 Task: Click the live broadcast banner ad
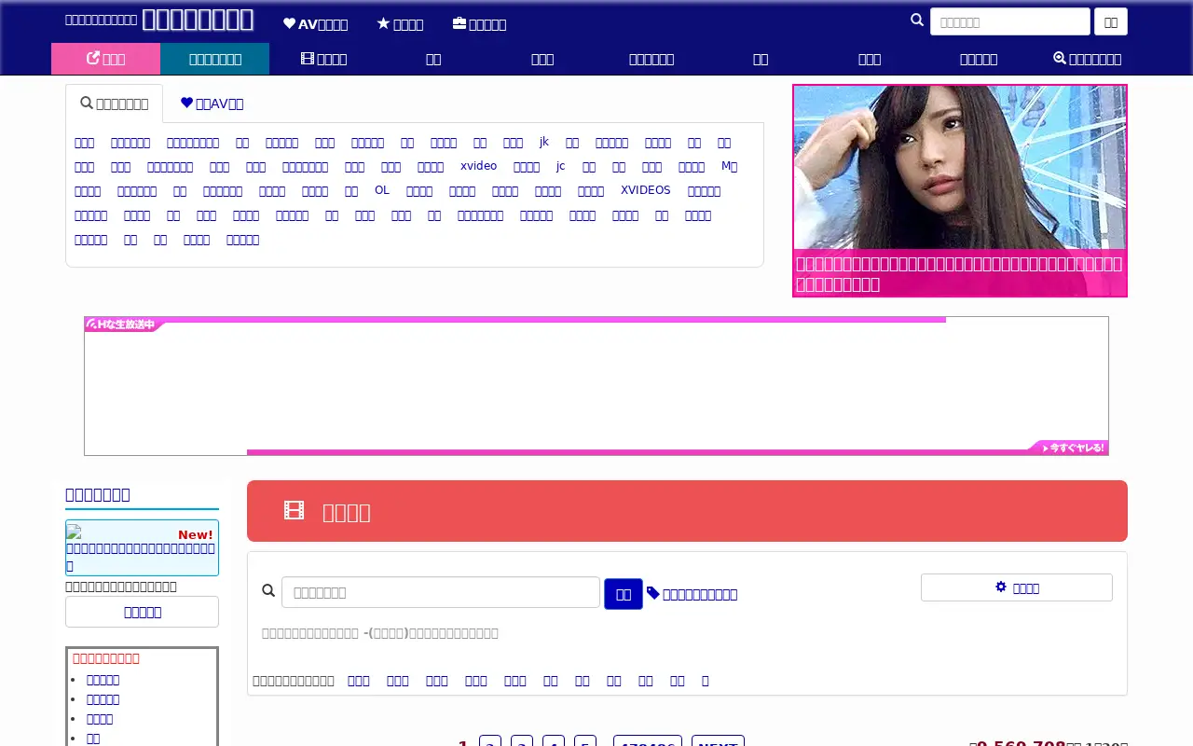pos(596,386)
